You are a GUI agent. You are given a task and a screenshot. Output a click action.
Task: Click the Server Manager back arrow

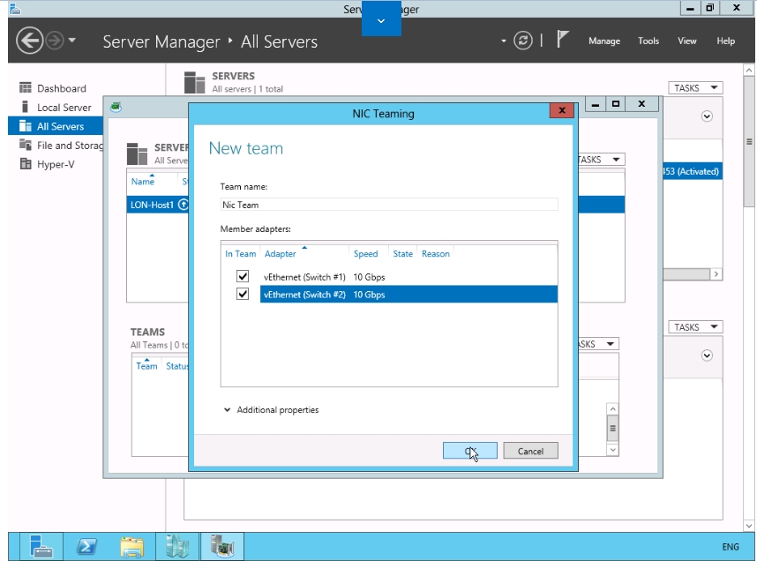pyautogui.click(x=29, y=41)
